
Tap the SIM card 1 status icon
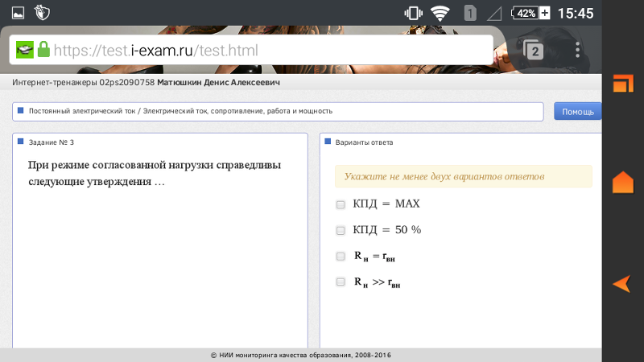click(x=470, y=13)
